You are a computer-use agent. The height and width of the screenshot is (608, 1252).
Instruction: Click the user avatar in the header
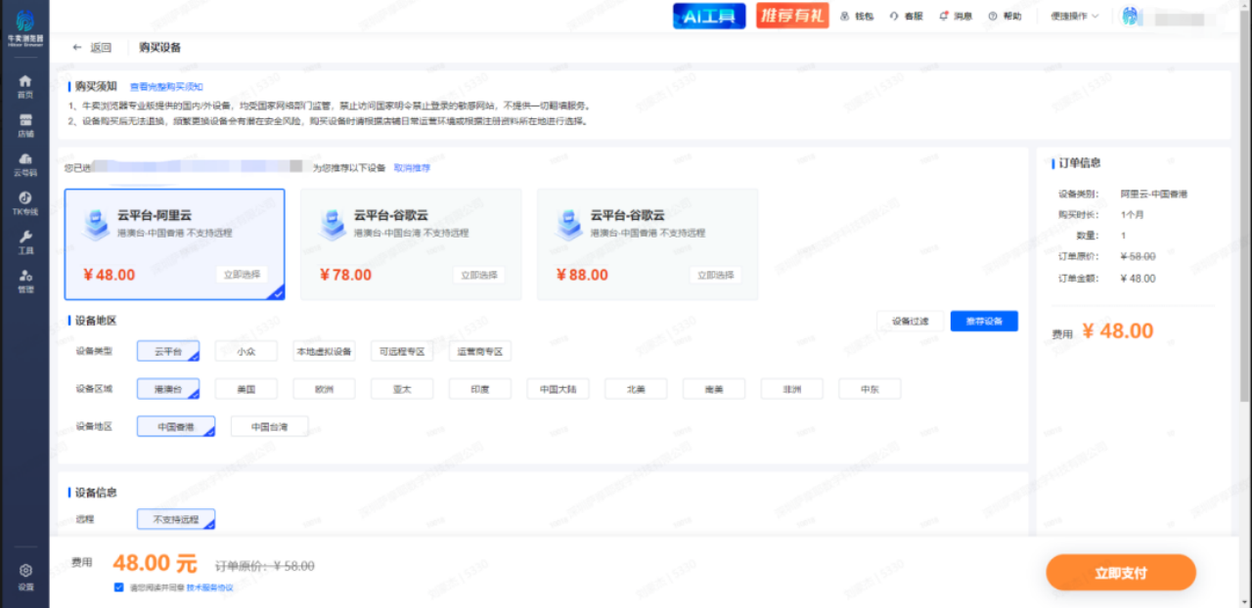1131,16
